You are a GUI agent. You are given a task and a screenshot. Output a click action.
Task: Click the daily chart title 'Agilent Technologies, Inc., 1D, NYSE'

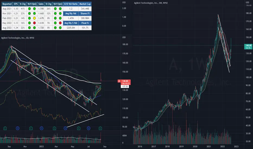(x=18, y=38)
